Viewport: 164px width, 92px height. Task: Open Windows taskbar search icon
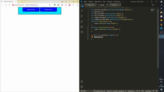(161, 5)
